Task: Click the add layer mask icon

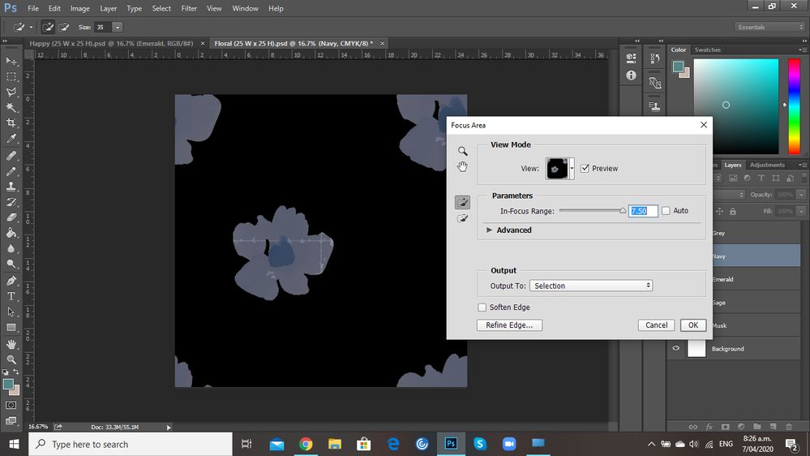Action: pos(726,427)
